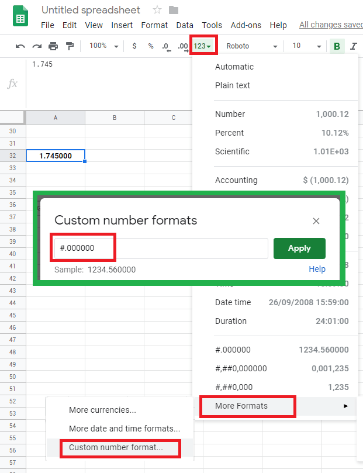The width and height of the screenshot is (363, 473).
Task: Open the font size 10 dropdown
Action: pyautogui.click(x=306, y=46)
